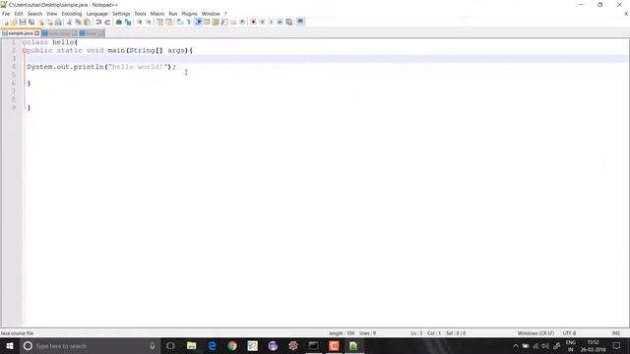The width and height of the screenshot is (630, 354).
Task: Toggle file monitoring eye icon
Action: point(242,22)
